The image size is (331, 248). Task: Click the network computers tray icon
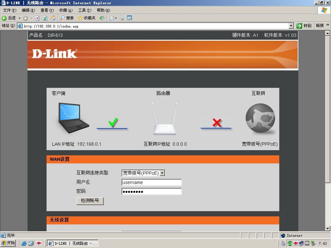coord(301,243)
